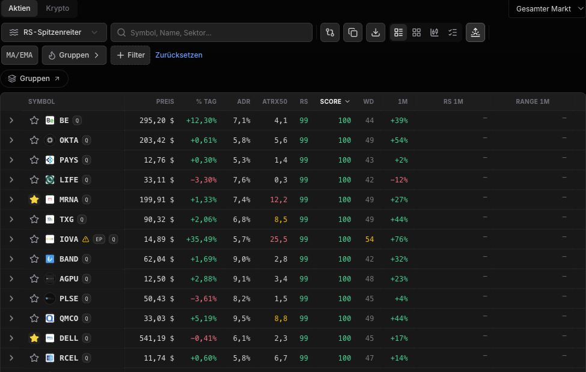
Task: Click the Q badge next to TXG
Action: point(82,220)
